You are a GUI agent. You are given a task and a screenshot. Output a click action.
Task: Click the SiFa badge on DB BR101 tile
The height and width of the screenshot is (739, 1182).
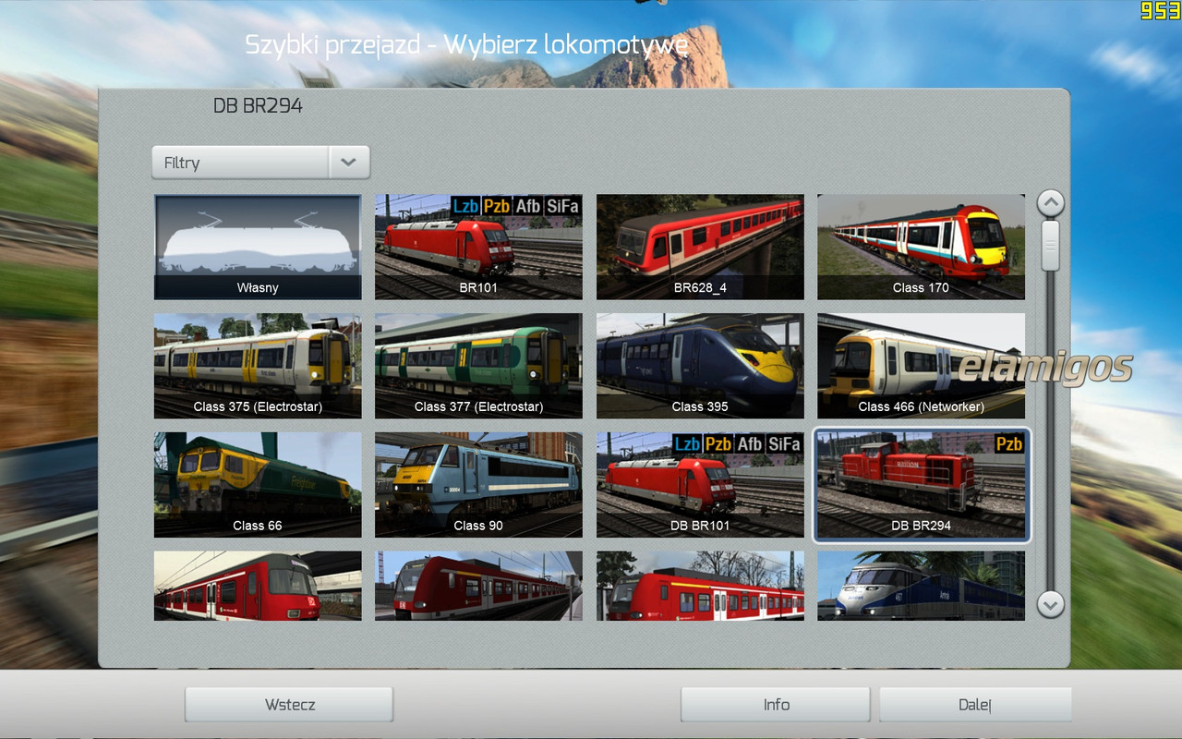click(x=784, y=444)
